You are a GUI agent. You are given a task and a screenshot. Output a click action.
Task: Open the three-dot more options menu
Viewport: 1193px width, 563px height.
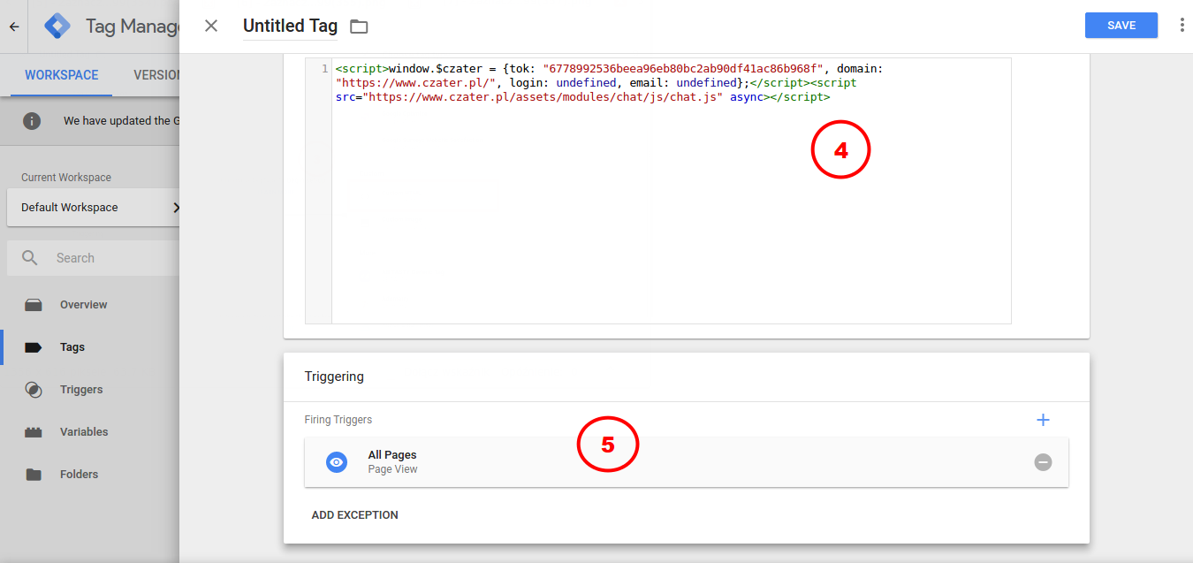[x=1182, y=26]
